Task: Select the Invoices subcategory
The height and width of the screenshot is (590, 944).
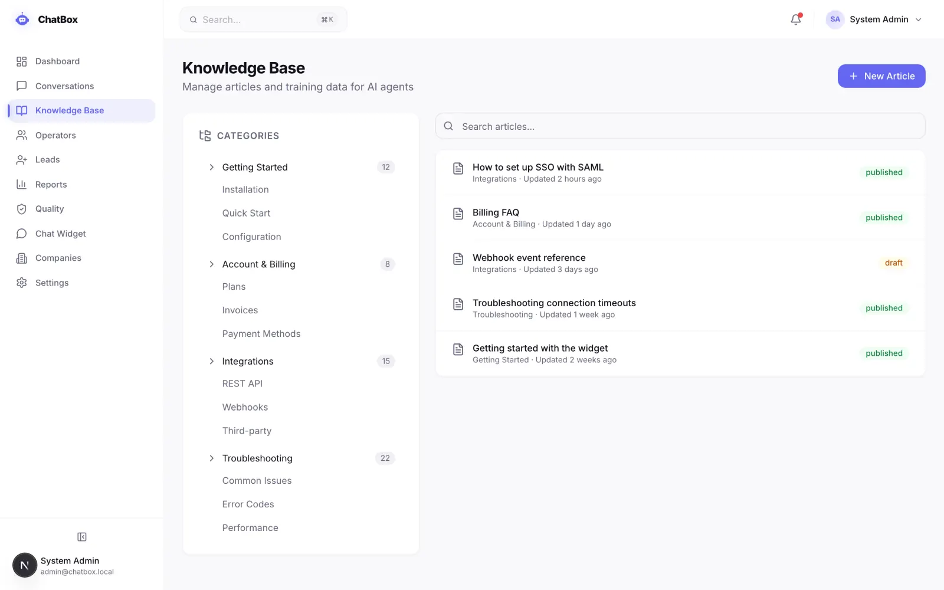Action: coord(240,310)
